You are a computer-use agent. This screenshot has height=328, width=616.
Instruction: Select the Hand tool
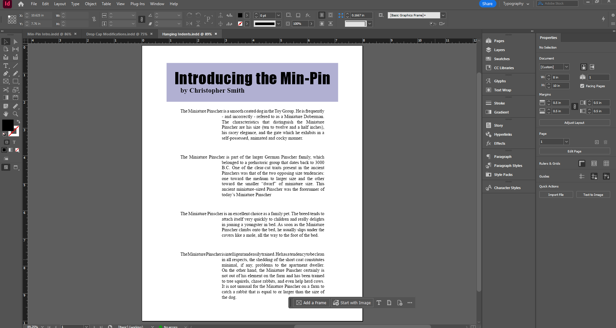click(6, 114)
